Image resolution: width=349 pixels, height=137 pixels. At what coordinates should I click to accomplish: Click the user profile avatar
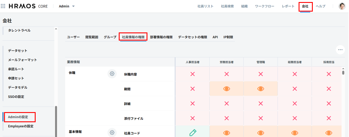[342, 6]
